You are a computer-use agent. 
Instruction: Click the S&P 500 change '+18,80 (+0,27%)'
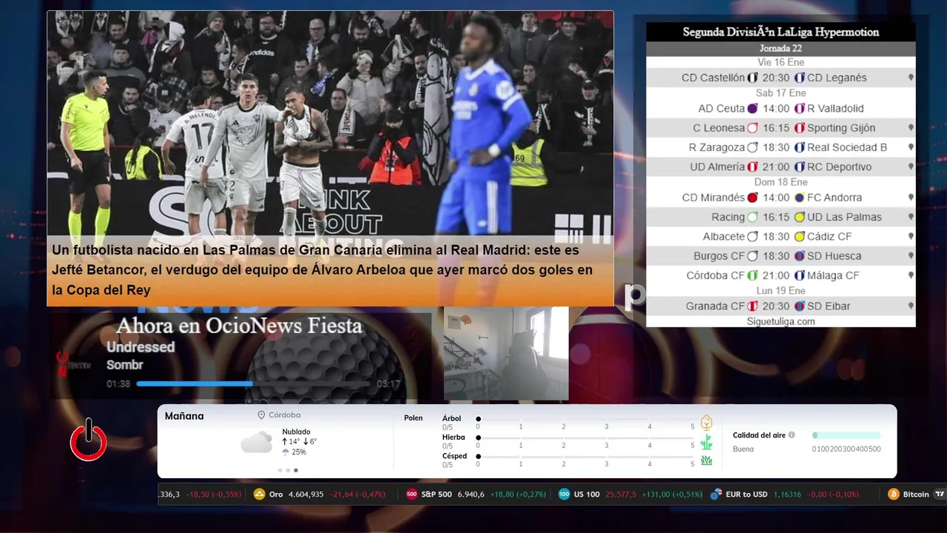[516, 495]
